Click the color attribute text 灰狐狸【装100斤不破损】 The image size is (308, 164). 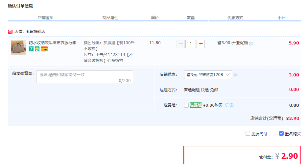pos(109,46)
